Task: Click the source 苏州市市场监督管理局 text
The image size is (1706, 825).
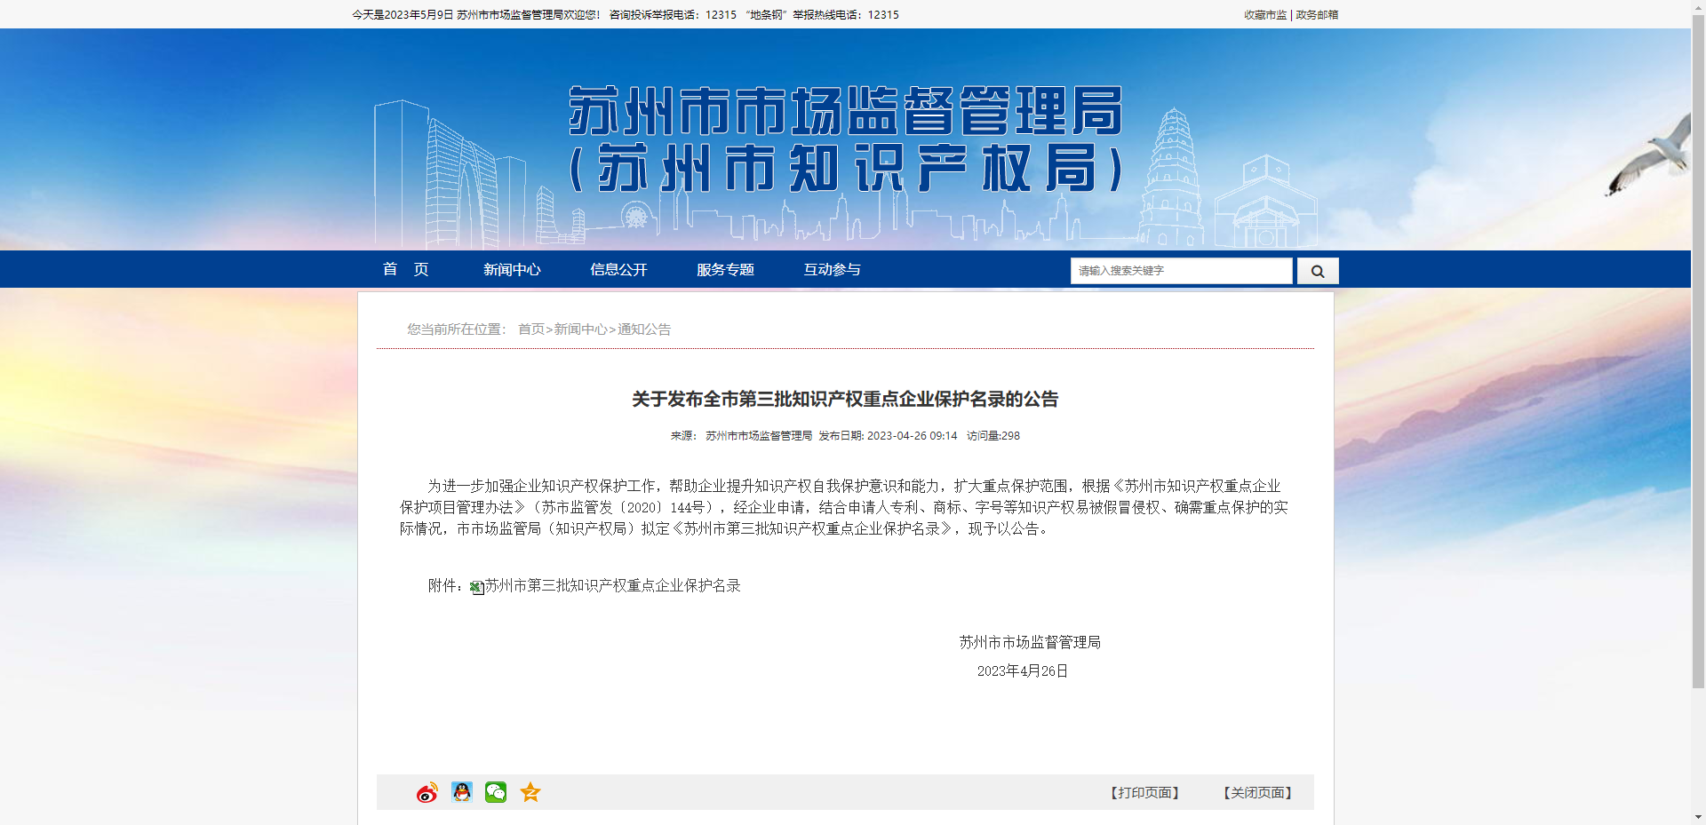Action: [x=759, y=436]
